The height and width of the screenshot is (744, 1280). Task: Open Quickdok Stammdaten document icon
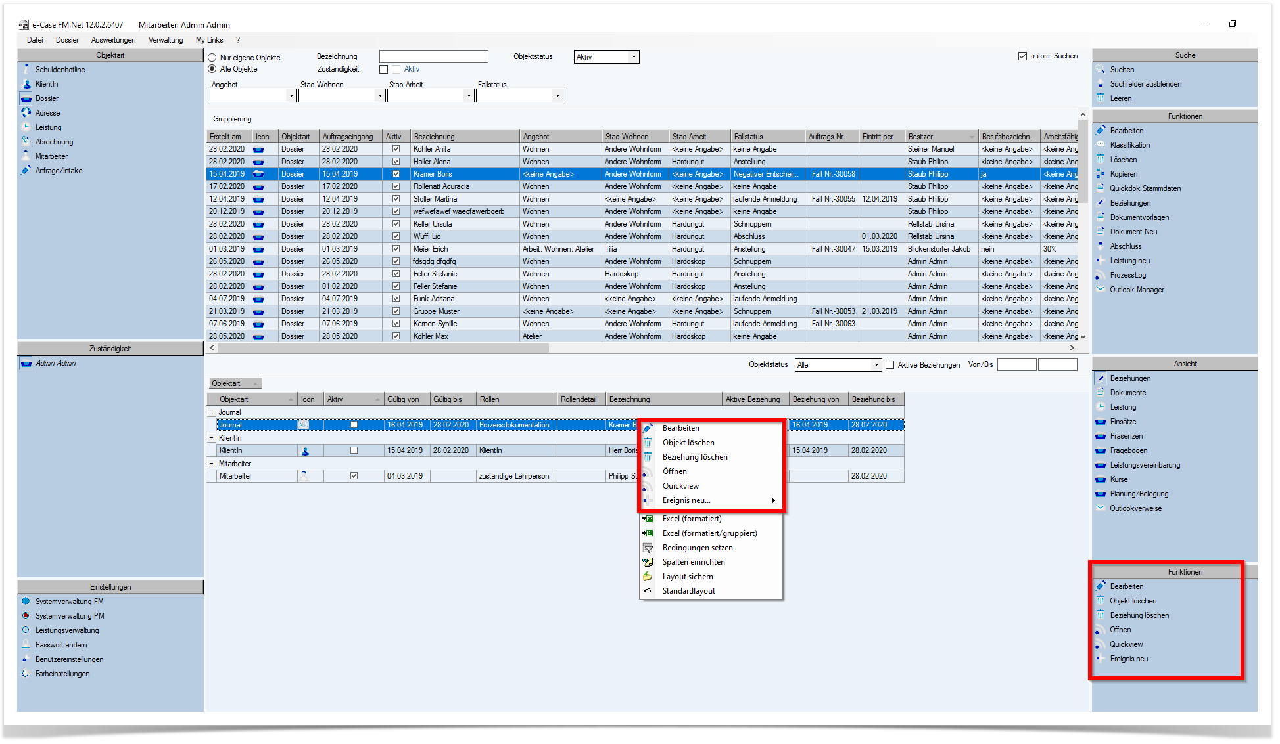tap(1101, 188)
